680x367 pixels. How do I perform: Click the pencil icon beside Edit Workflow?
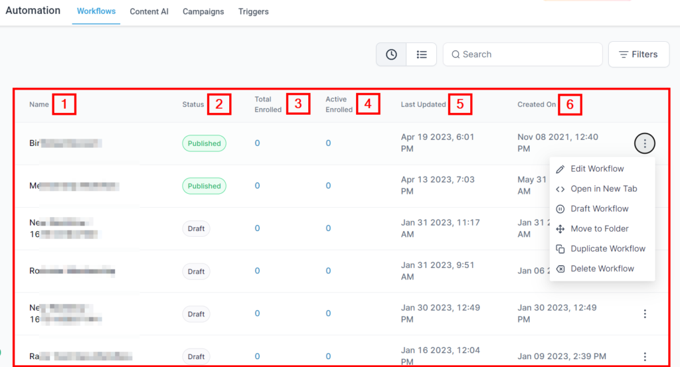coord(560,169)
